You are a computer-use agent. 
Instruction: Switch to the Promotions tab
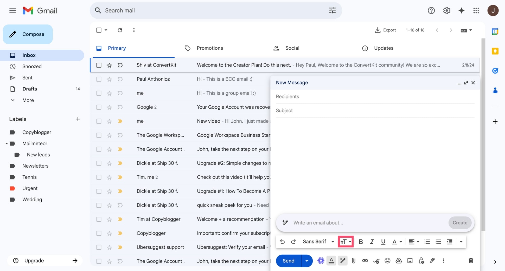(x=210, y=48)
